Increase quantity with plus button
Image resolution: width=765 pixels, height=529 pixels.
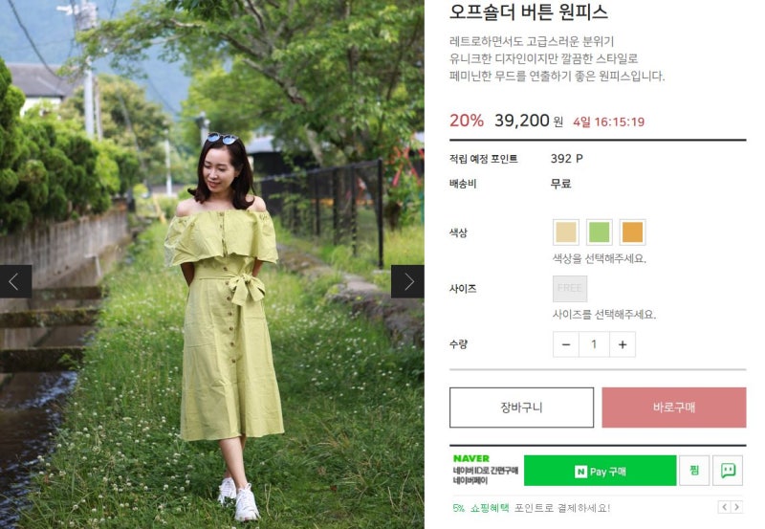[623, 344]
